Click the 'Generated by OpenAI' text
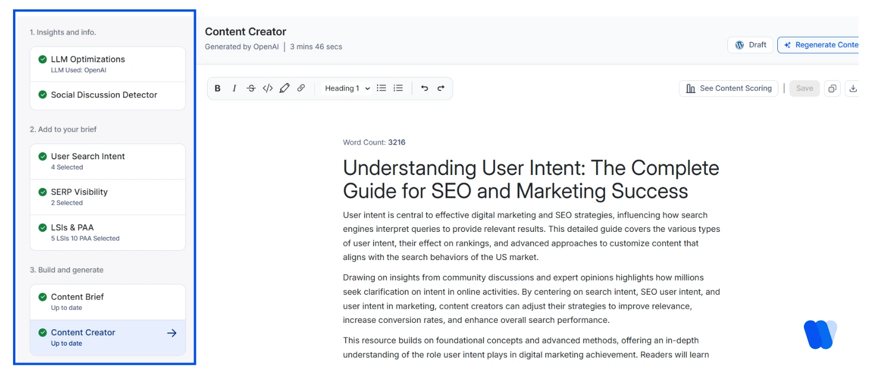The height and width of the screenshot is (383, 870). click(242, 47)
